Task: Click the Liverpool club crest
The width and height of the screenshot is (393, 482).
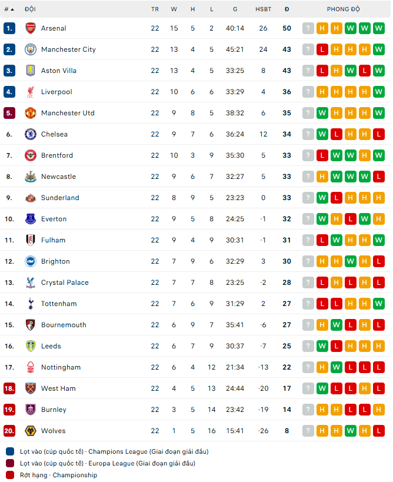Action: tap(31, 92)
